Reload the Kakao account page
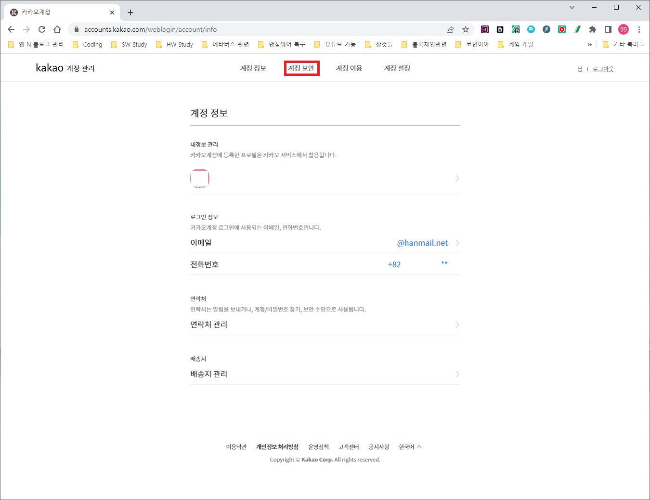Image resolution: width=650 pixels, height=500 pixels. point(42,29)
